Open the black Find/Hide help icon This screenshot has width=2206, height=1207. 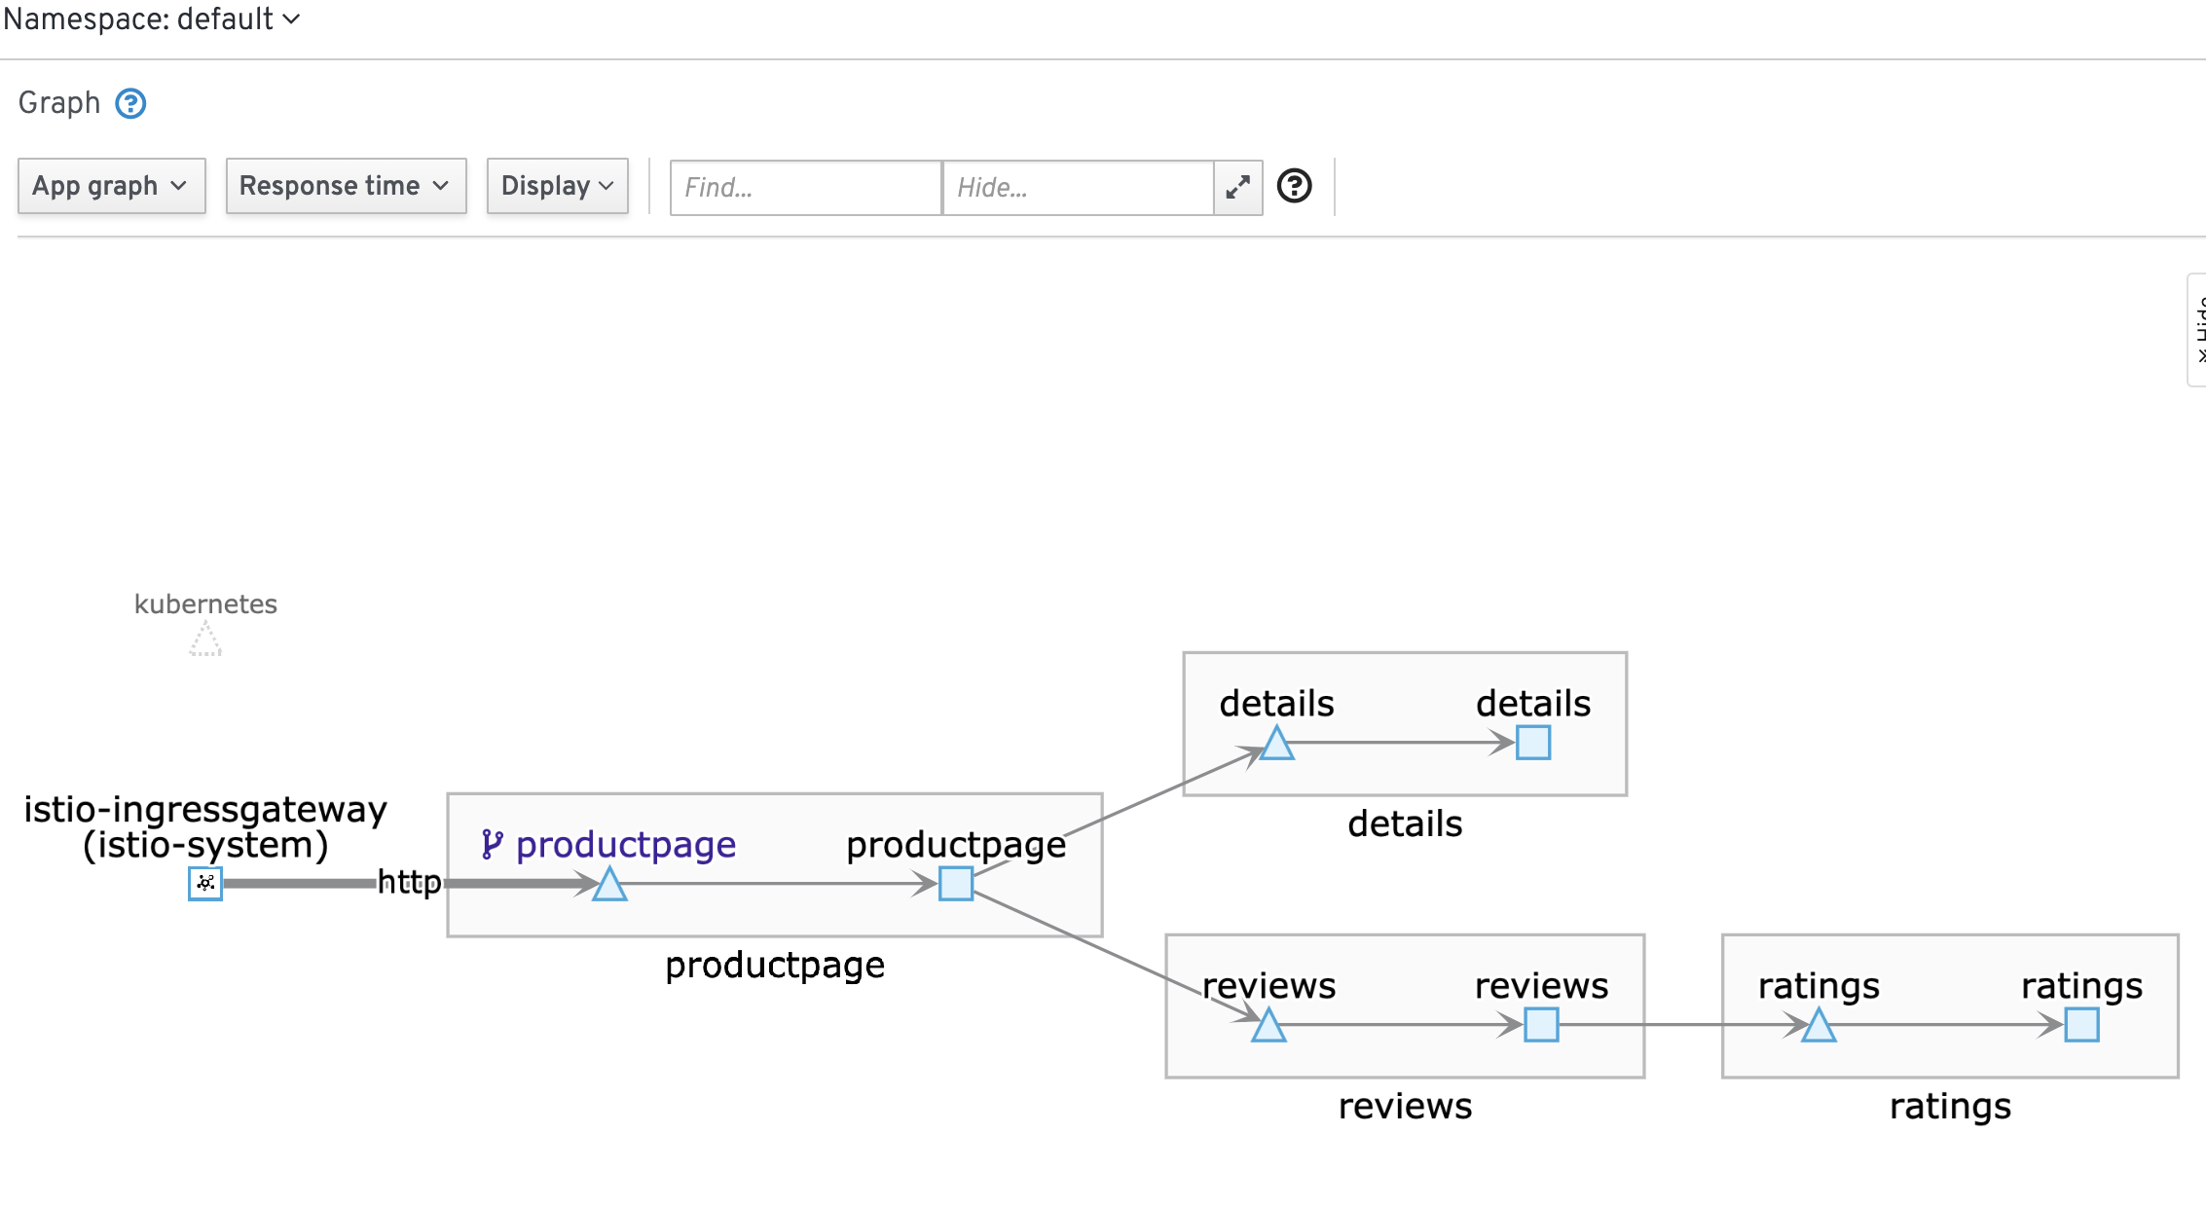[x=1294, y=186]
